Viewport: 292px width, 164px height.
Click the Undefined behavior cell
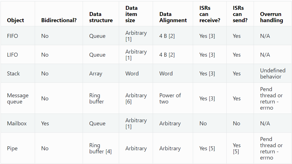tap(272, 73)
